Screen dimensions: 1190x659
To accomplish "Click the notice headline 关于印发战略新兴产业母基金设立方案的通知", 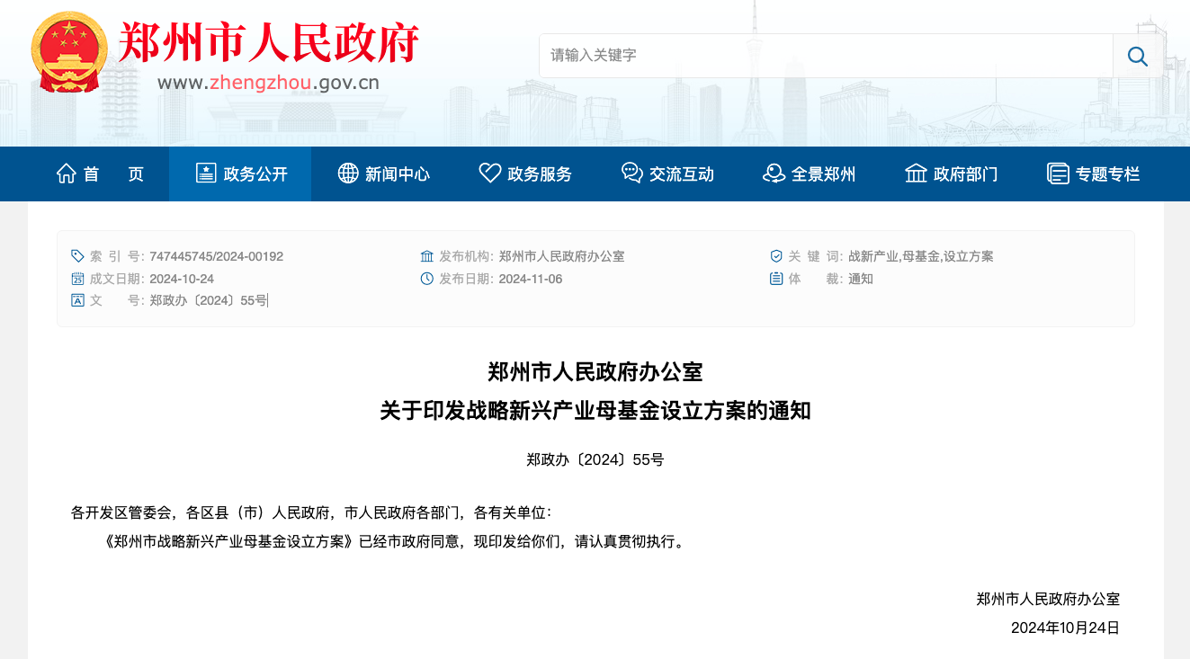I will [x=595, y=411].
